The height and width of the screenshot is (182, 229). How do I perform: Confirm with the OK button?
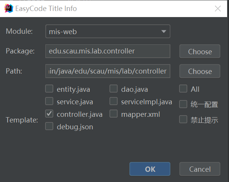(x=150, y=169)
